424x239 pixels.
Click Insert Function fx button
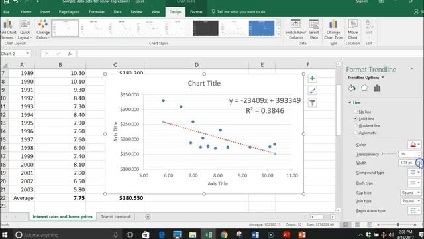coord(70,54)
